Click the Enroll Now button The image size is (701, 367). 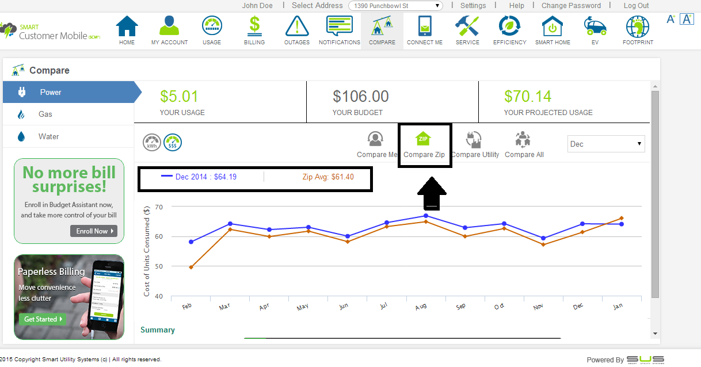94,231
